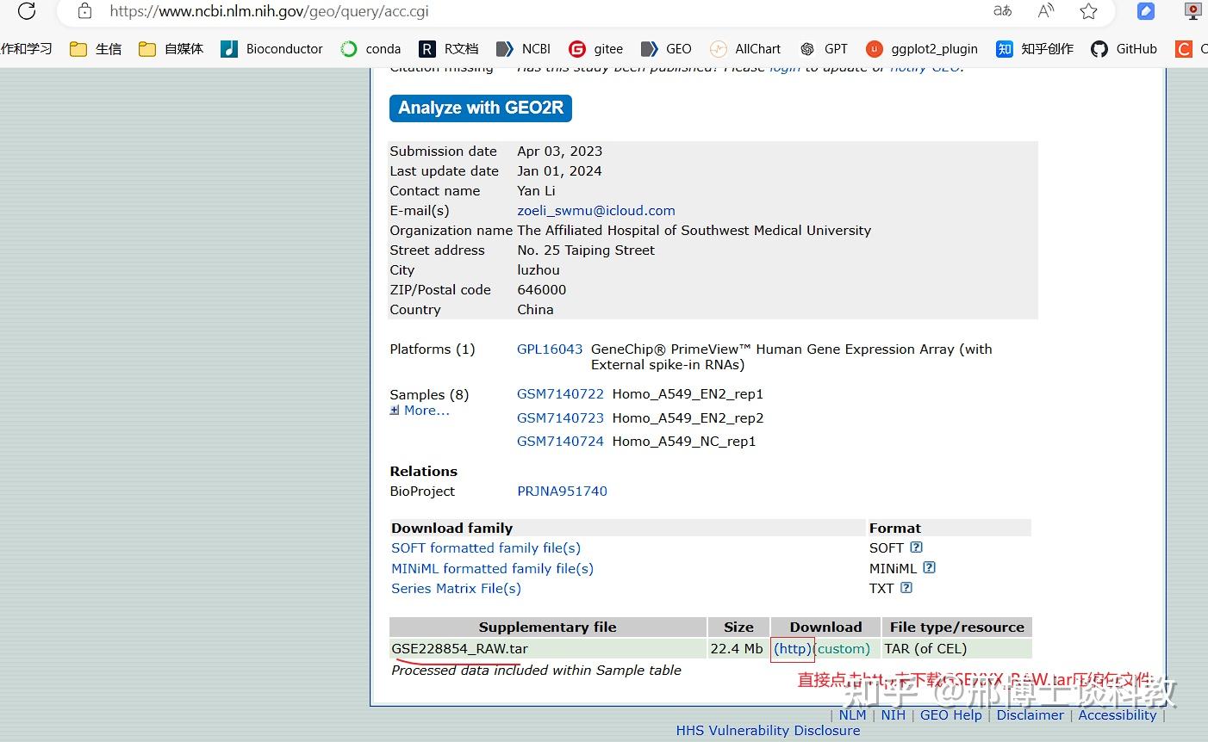The image size is (1208, 742).
Task: Click the address bar URL field
Action: (534, 11)
